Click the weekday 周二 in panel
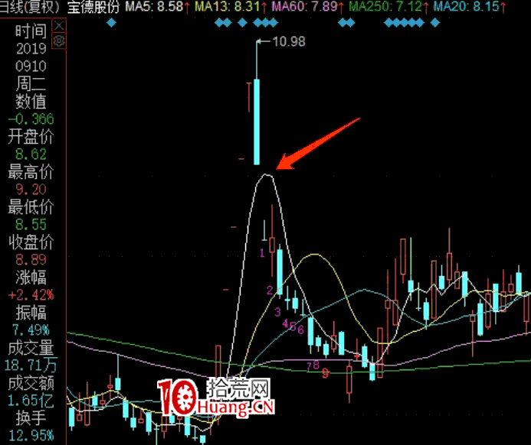Screen dimensions: 531x445 (x=31, y=84)
